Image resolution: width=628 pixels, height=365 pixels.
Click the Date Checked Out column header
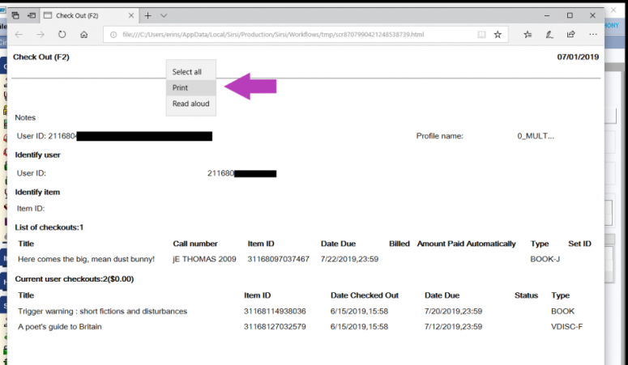365,295
